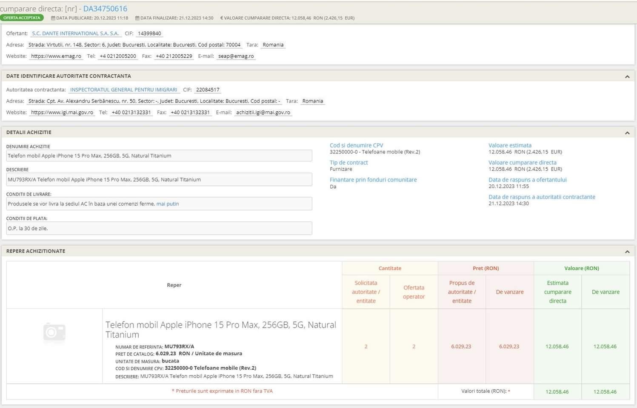Screen dimensions: 637x408
Task: Click the OFERTA ACCEPTATA status badge
Action: pyautogui.click(x=22, y=18)
